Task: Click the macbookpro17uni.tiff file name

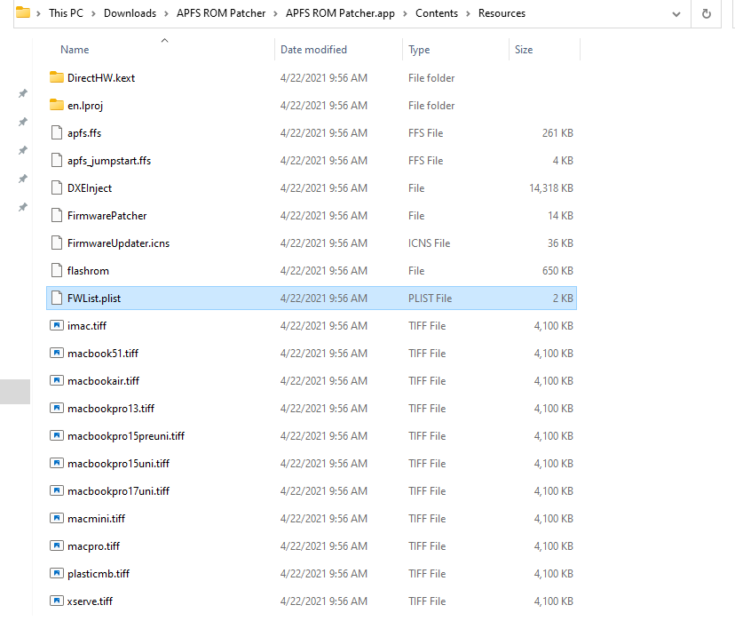Action: [118, 491]
